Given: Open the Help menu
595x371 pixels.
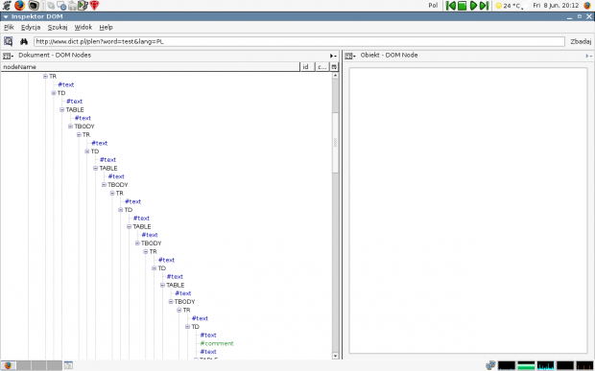Looking at the screenshot, I should (106, 27).
